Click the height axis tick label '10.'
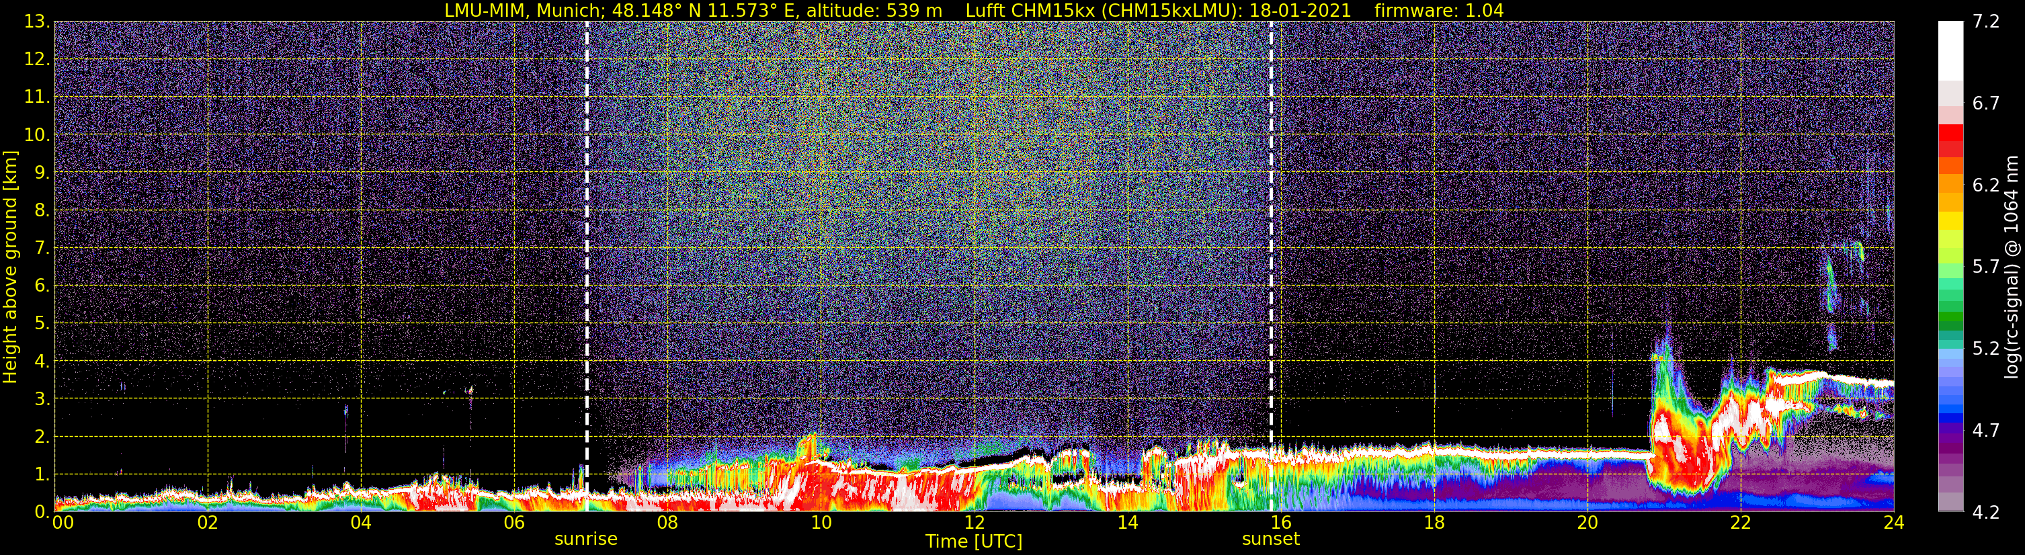 [37, 135]
